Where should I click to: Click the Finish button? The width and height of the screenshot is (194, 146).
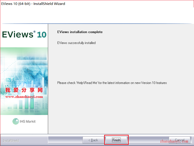coord(116,140)
